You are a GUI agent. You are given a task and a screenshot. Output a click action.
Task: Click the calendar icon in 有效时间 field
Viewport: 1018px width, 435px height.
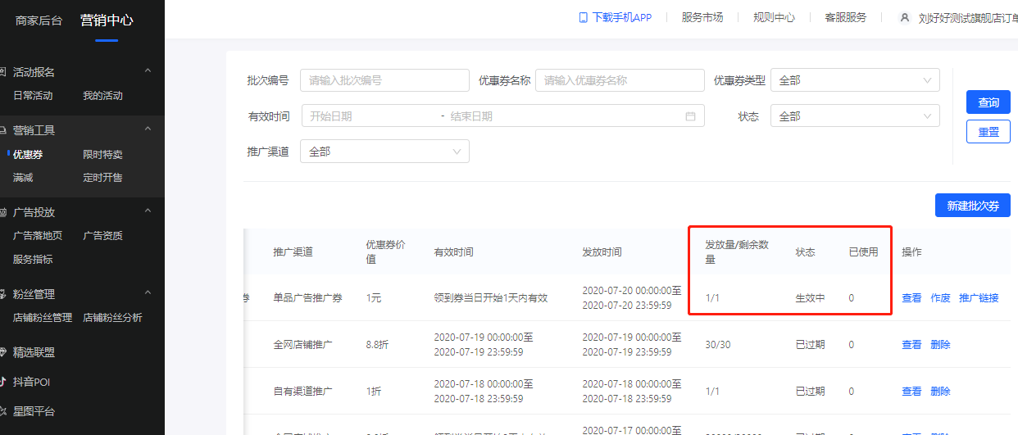pos(690,116)
